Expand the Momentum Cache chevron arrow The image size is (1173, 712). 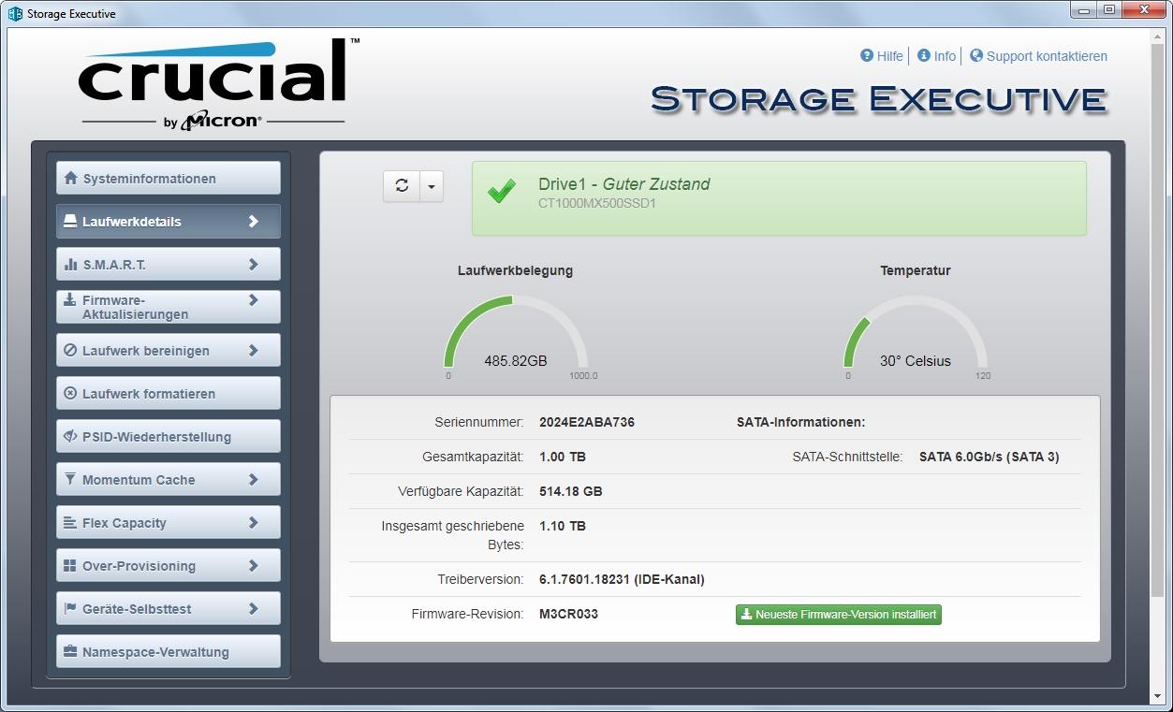point(254,480)
